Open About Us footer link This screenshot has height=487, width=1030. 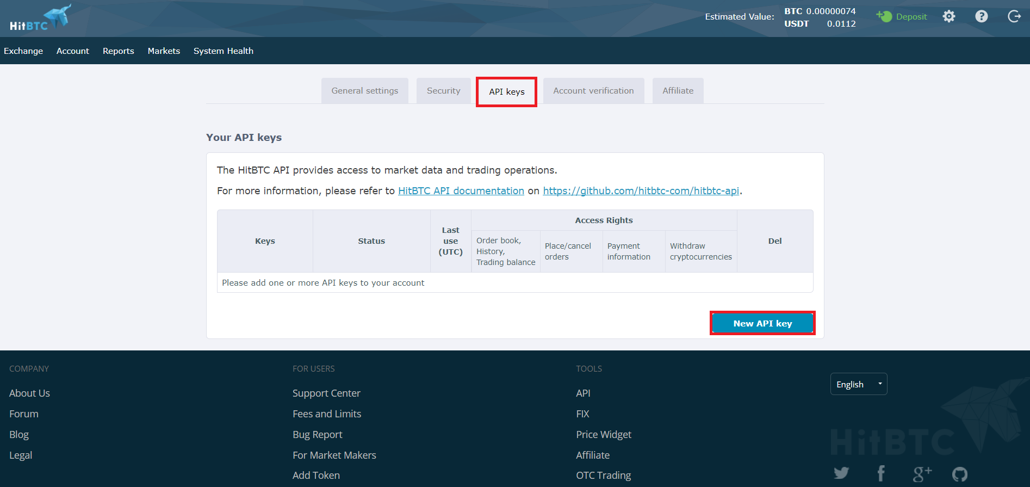(29, 393)
